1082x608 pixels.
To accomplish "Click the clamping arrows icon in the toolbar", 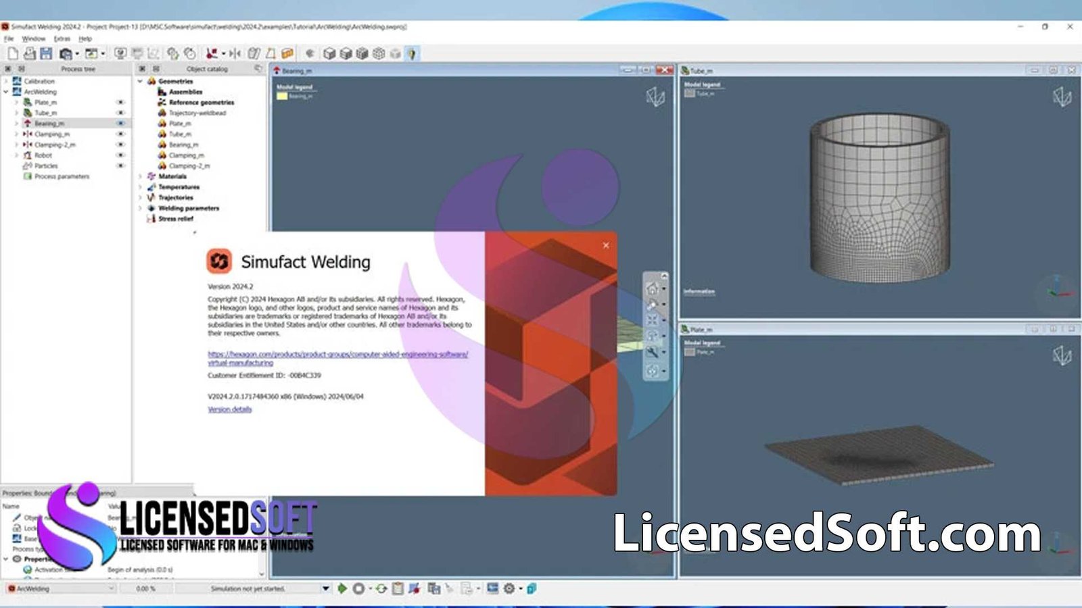I will [x=235, y=53].
